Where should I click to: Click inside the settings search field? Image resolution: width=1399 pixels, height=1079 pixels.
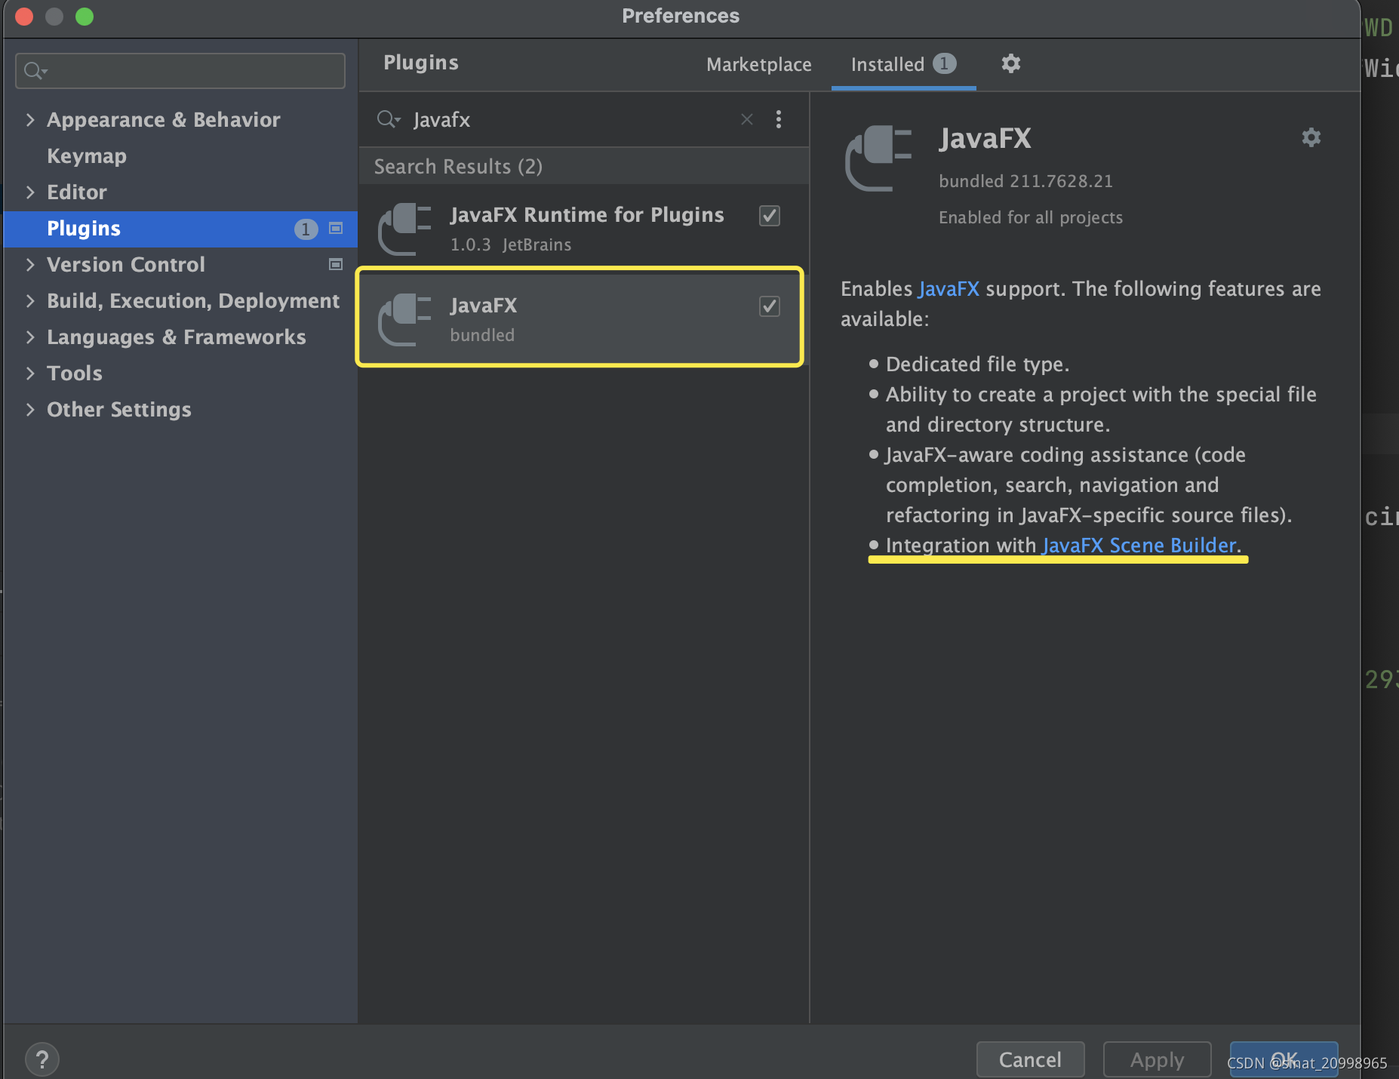tap(180, 71)
